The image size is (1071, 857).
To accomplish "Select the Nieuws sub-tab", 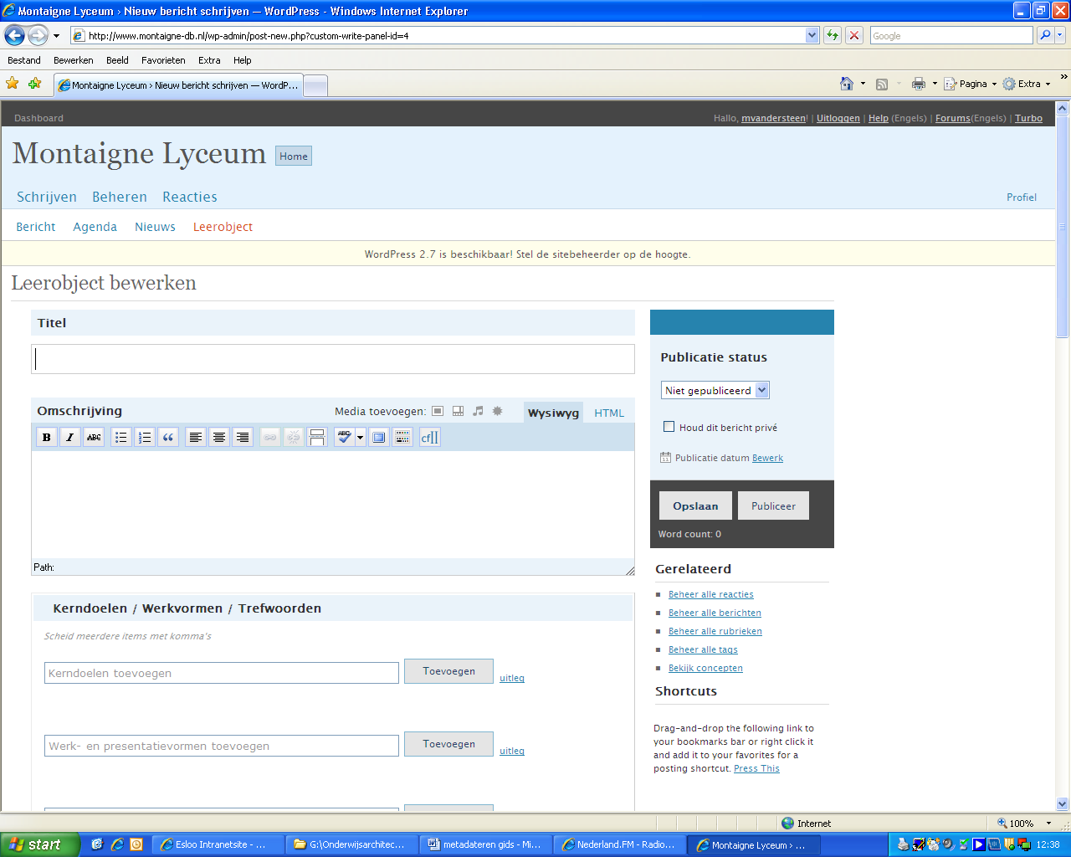I will coord(155,227).
